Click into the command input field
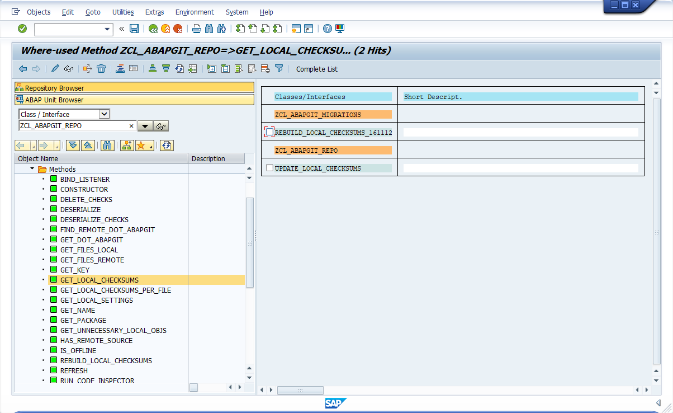673x413 pixels. (x=69, y=29)
